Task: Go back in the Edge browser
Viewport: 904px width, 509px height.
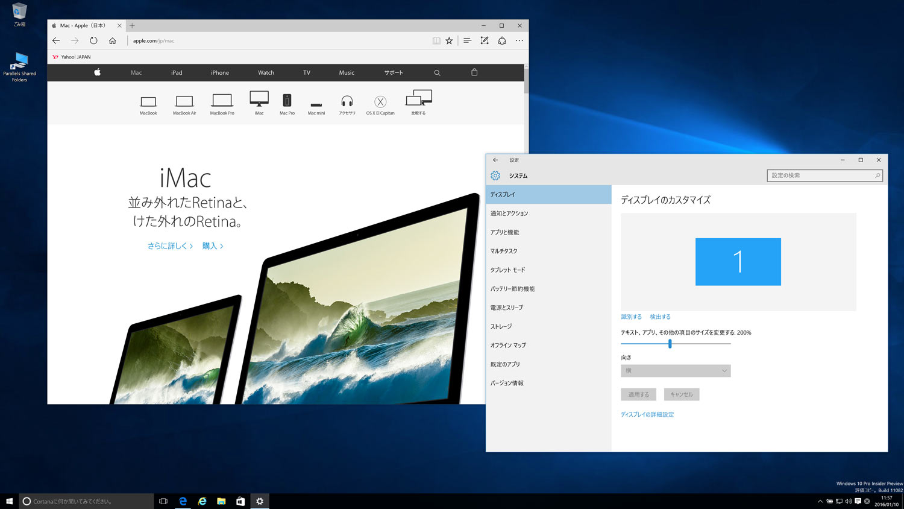Action: (x=56, y=40)
